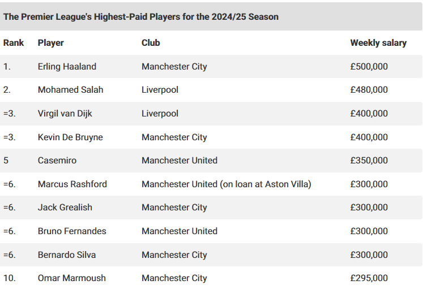Click the Rank column header

(14, 42)
